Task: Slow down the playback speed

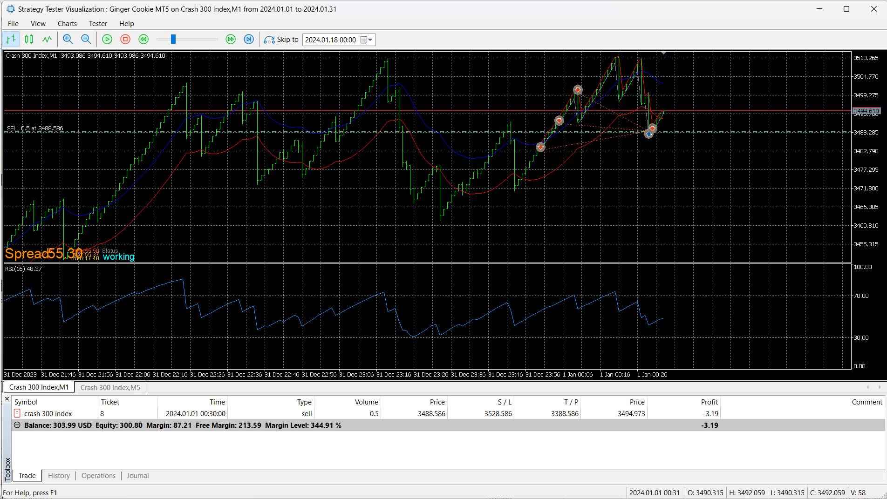Action: pos(143,40)
